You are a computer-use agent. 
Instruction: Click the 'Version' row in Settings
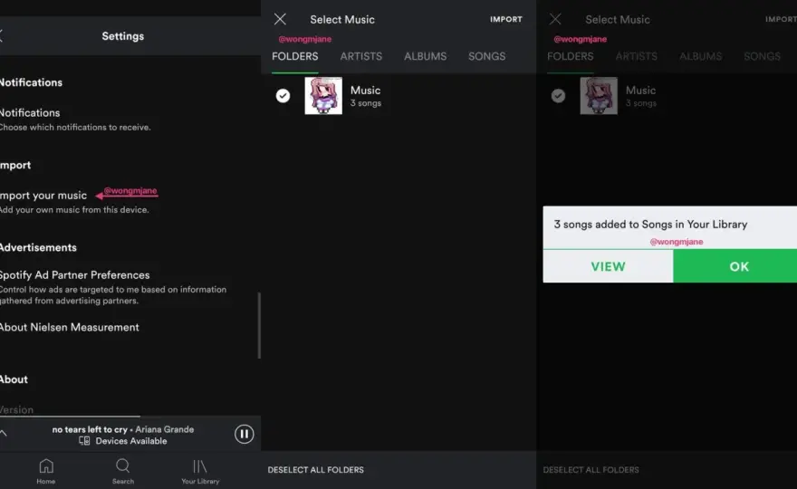(17, 409)
